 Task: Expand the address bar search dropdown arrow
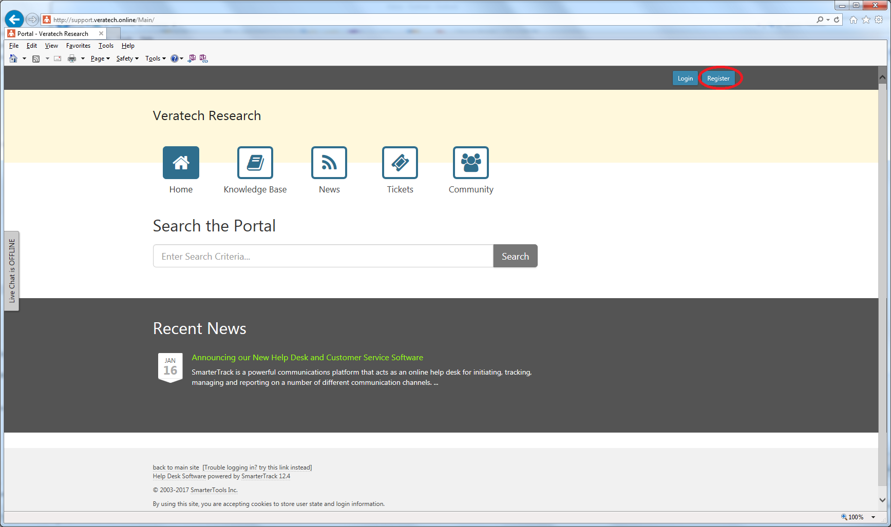[x=828, y=19]
